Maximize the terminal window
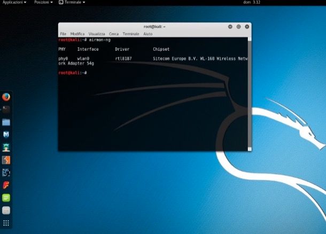 pos(238,27)
